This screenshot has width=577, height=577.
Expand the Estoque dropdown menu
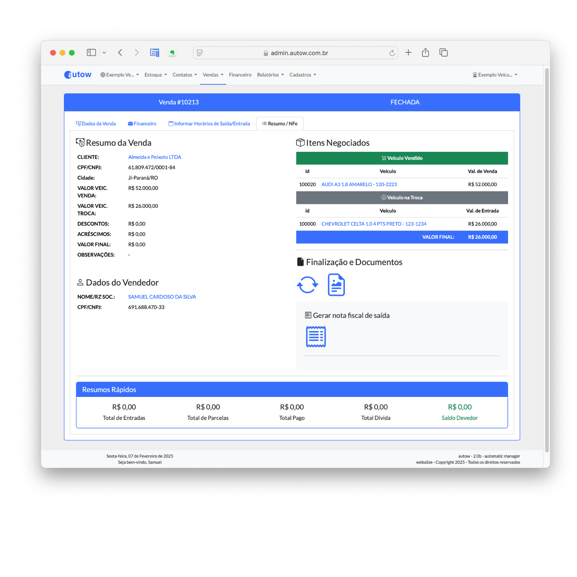pos(155,75)
